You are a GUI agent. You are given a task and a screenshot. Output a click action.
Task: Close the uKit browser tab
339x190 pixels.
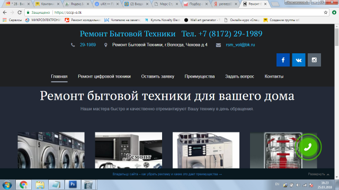(118, 4)
